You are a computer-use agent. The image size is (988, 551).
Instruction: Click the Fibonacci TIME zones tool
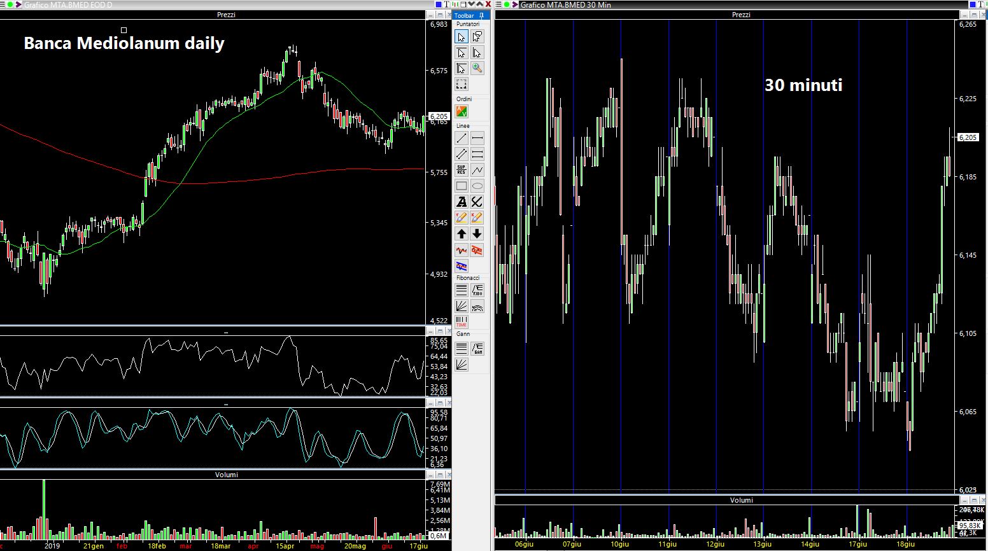(462, 322)
